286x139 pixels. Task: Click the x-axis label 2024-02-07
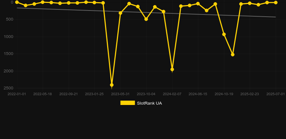click(x=172, y=94)
